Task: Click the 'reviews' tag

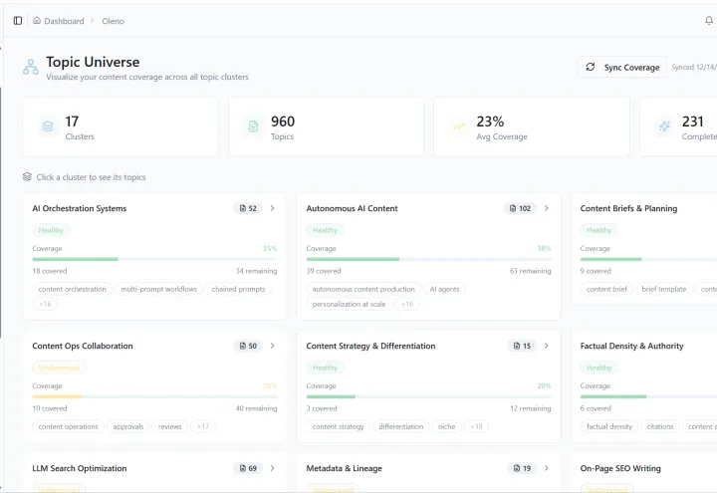Action: pos(170,426)
